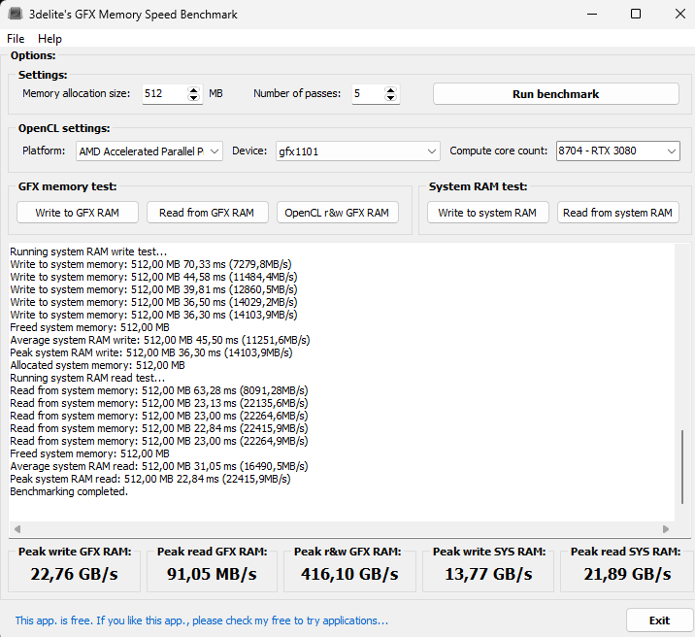
Task: Click the read line showing 8091,28MB/s
Action: click(x=159, y=390)
